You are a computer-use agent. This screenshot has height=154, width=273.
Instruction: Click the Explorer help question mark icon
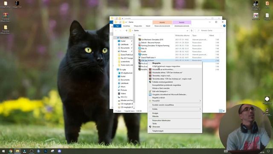click(x=224, y=26)
